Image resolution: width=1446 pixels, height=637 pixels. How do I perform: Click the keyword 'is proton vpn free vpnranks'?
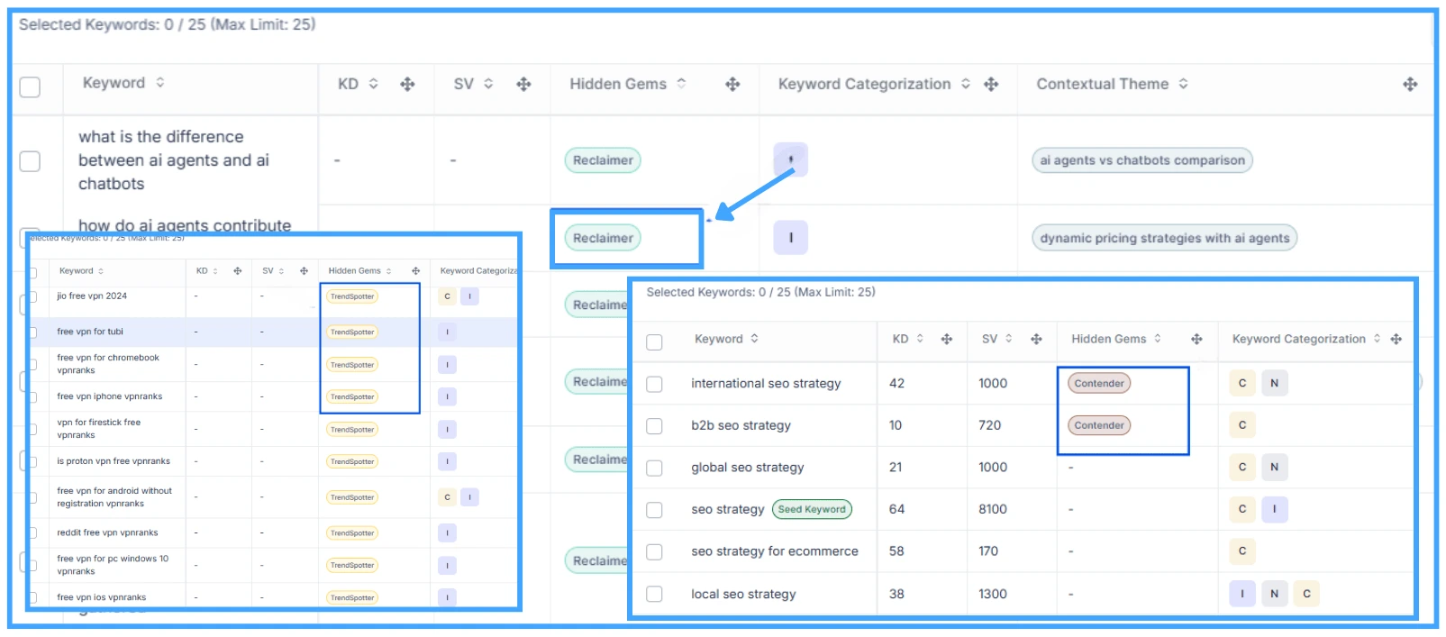click(x=114, y=461)
